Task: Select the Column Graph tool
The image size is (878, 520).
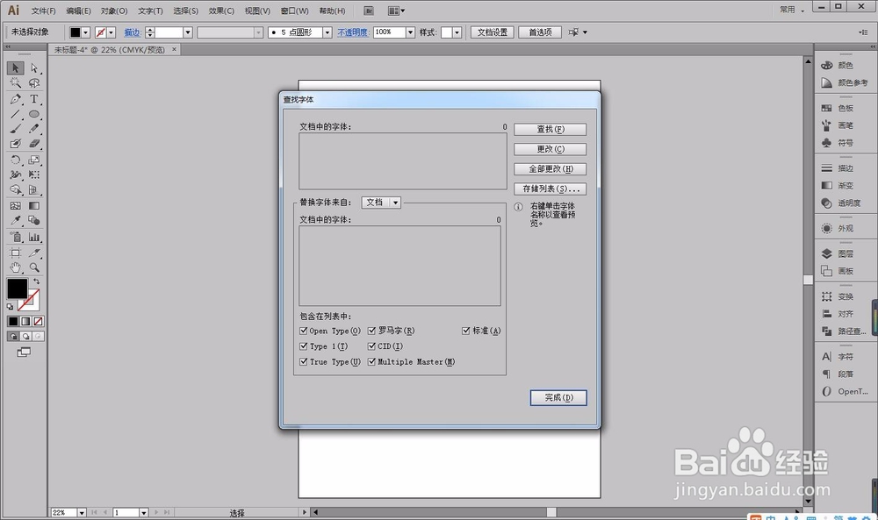Action: click(x=34, y=237)
